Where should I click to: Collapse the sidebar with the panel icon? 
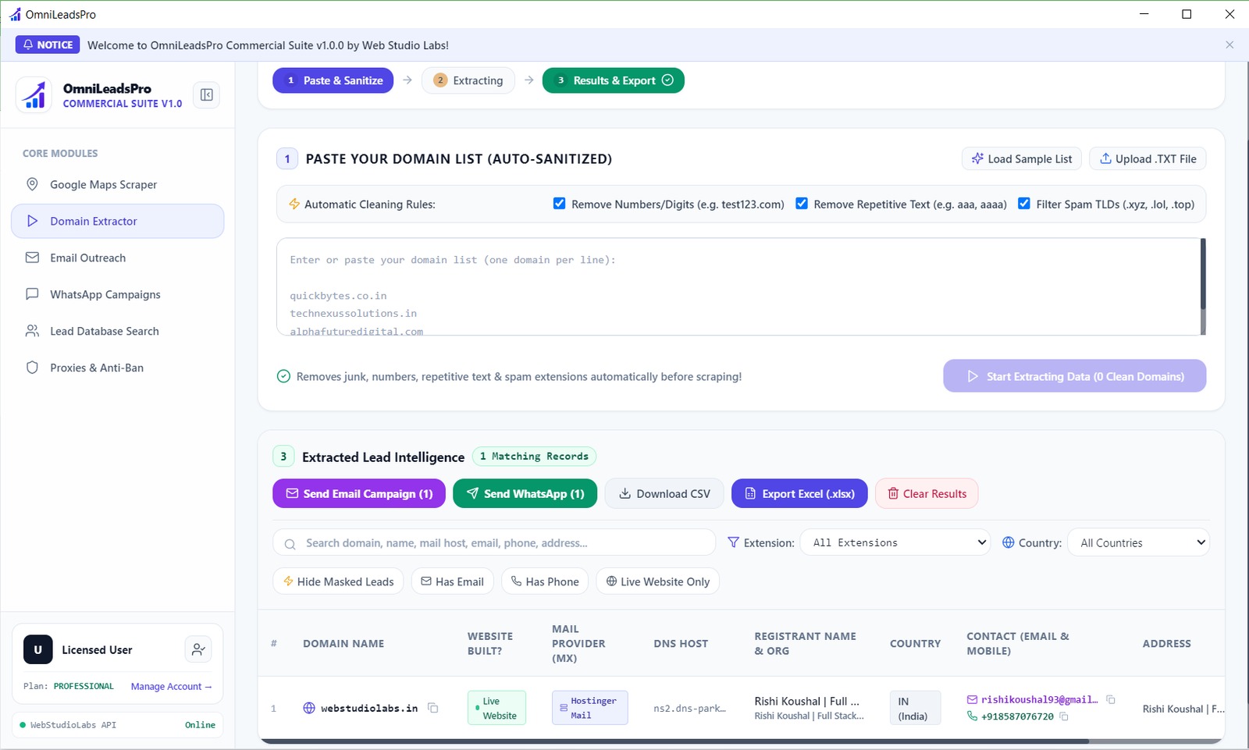click(x=206, y=94)
